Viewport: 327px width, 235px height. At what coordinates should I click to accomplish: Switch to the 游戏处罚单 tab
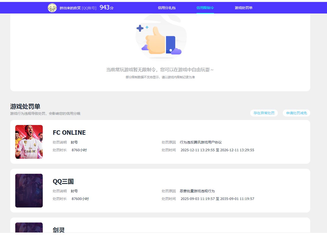point(243,8)
